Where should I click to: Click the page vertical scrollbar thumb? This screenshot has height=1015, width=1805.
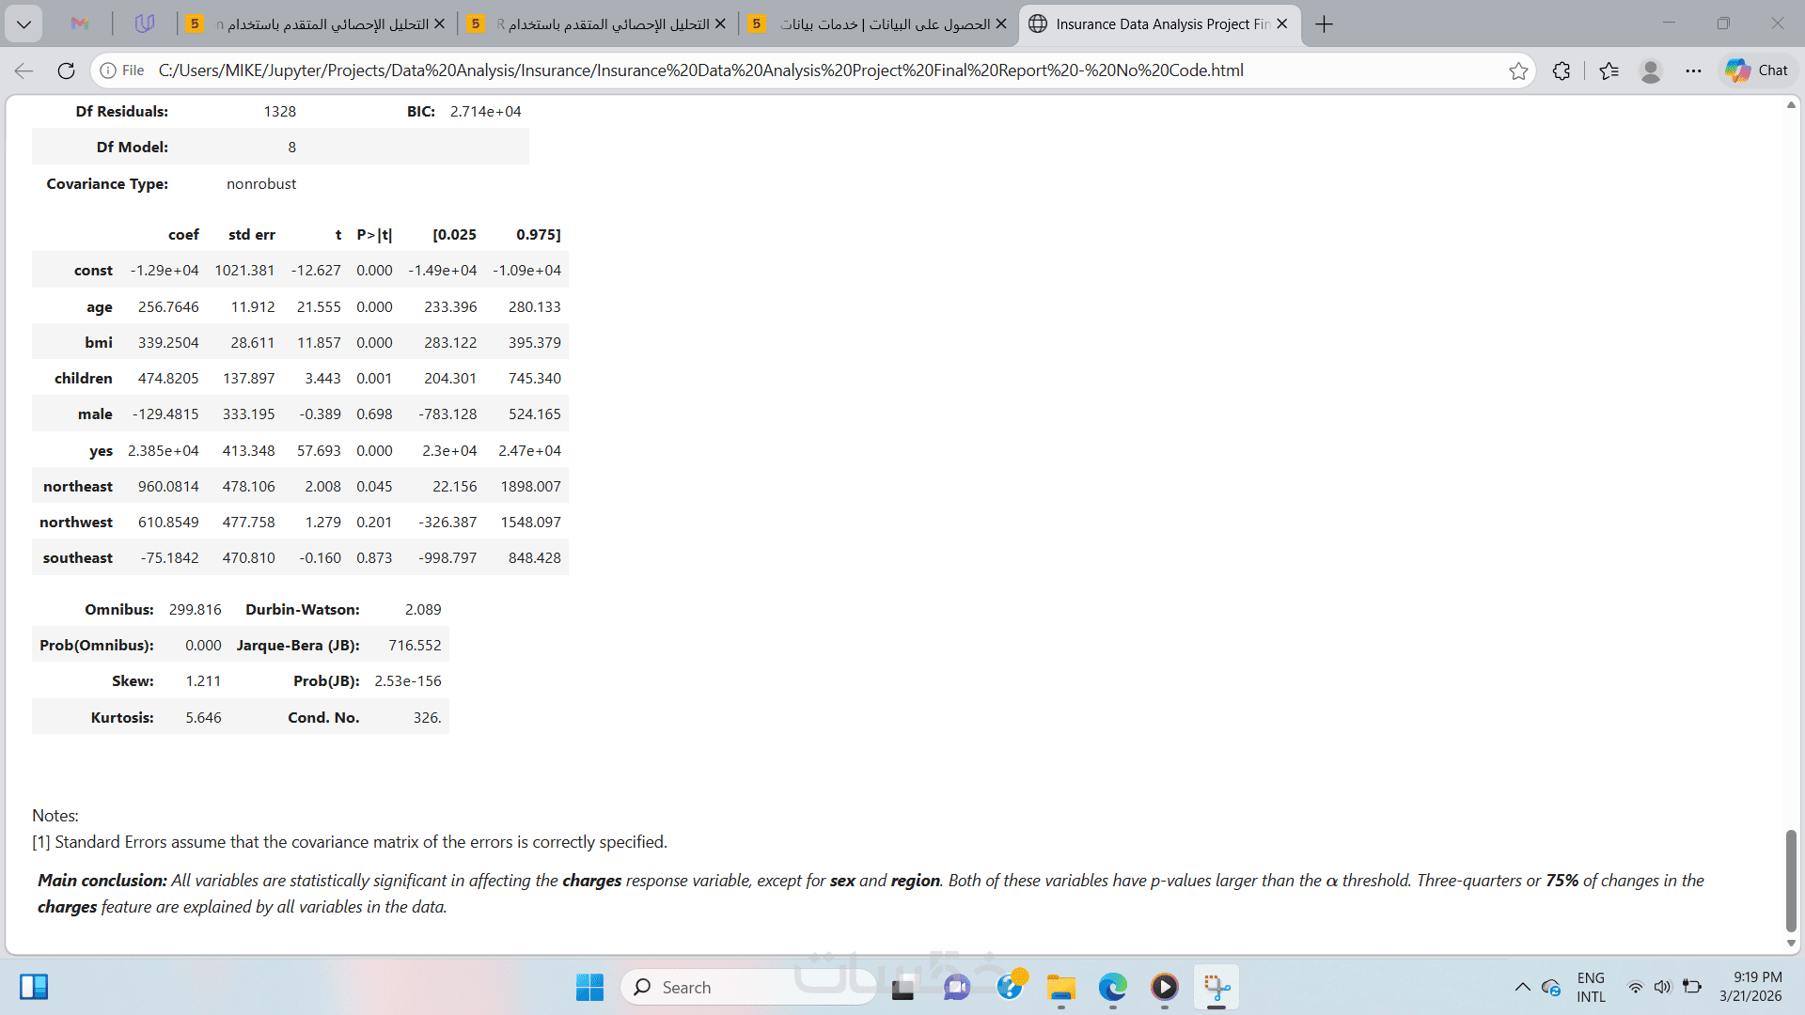click(1791, 881)
